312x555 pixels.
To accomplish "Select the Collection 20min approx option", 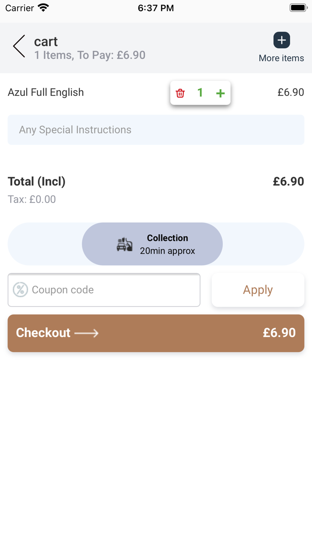I will click(167, 244).
